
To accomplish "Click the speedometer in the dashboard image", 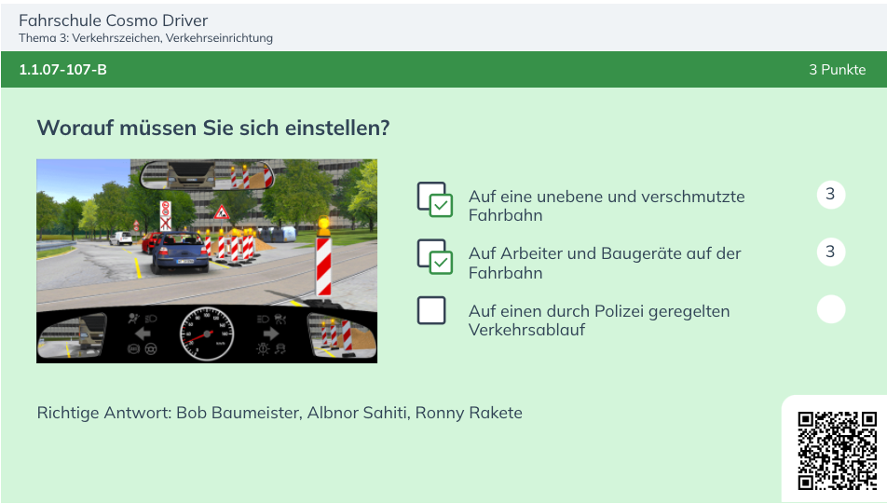I will 207,334.
